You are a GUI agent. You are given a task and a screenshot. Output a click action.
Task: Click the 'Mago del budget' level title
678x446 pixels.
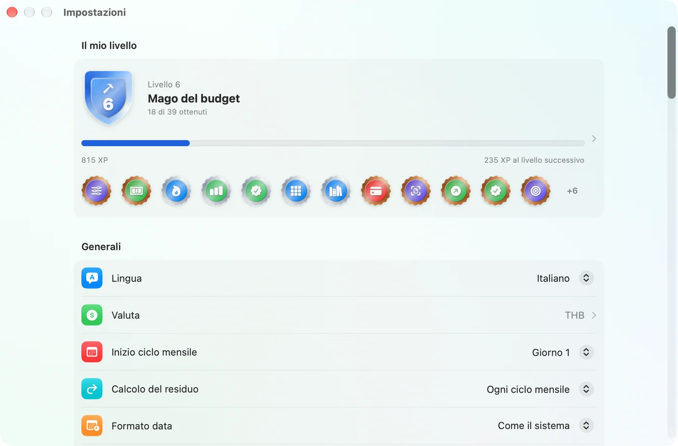pyautogui.click(x=194, y=98)
